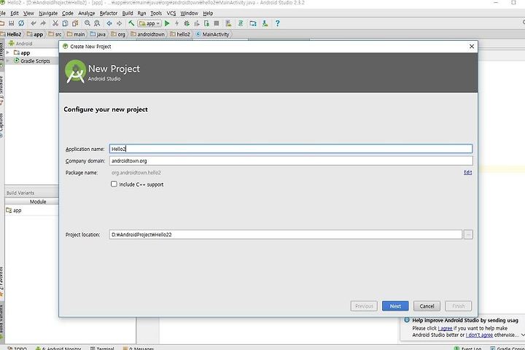Click the src breadcrumb folder
This screenshot has height=350, width=525.
point(55,34)
